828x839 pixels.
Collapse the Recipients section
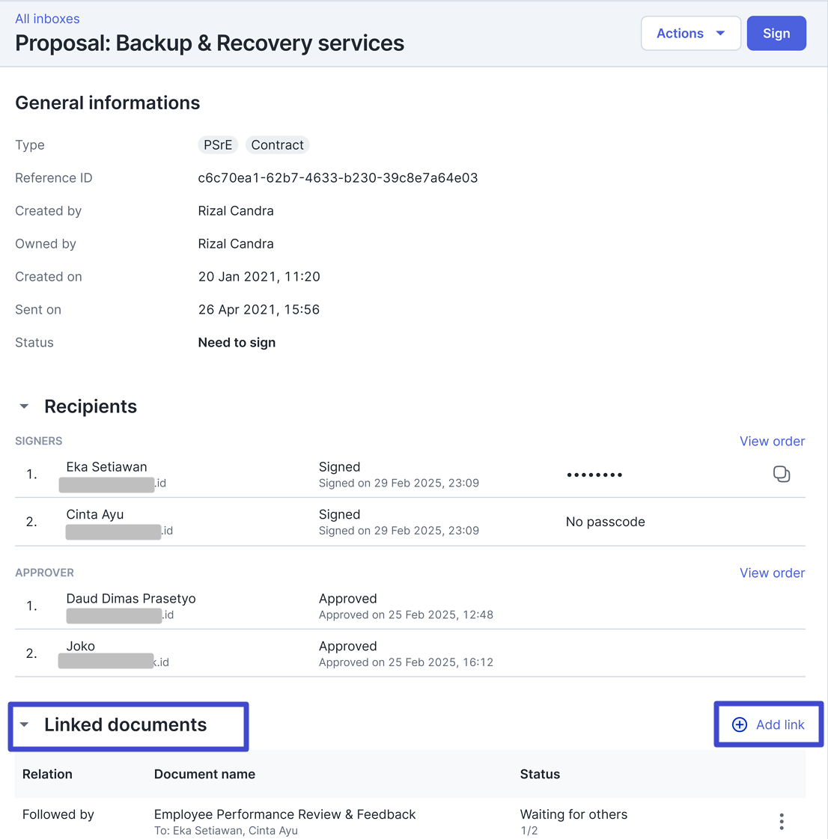pyautogui.click(x=25, y=406)
